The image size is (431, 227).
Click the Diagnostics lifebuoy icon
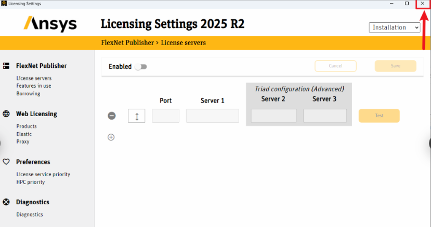(x=6, y=202)
